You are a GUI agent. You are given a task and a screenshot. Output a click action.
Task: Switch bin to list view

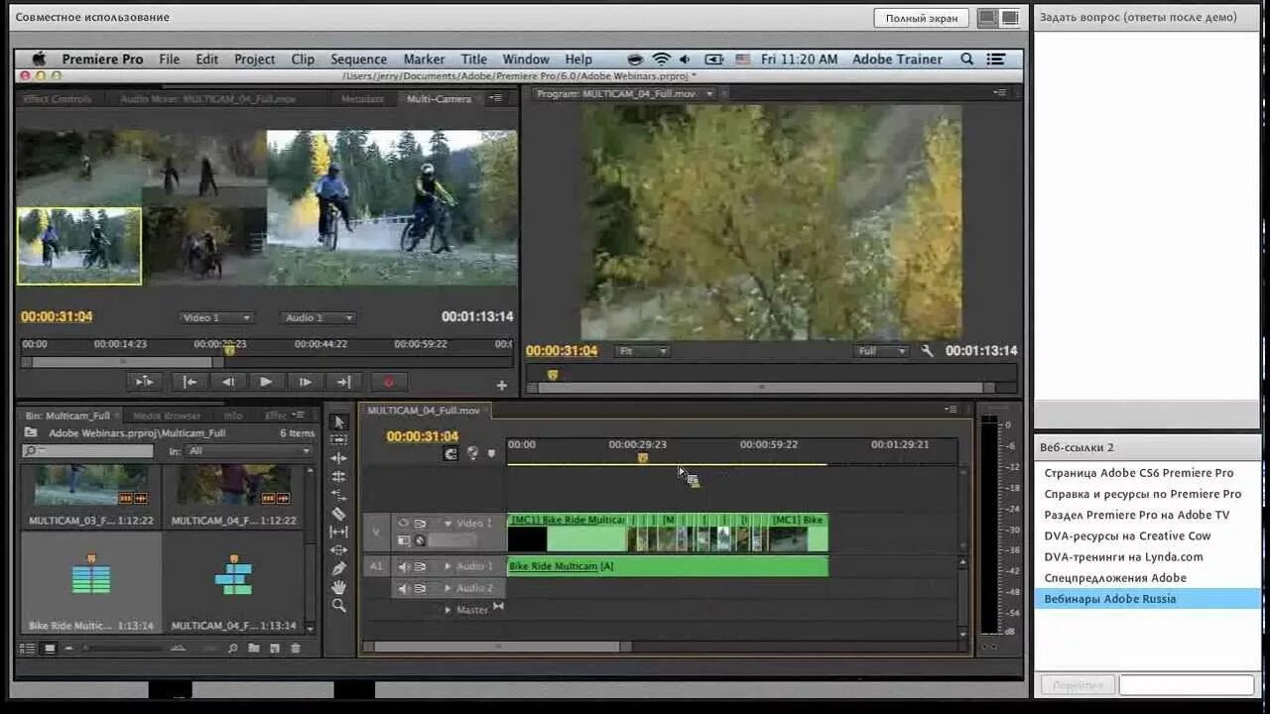click(28, 649)
